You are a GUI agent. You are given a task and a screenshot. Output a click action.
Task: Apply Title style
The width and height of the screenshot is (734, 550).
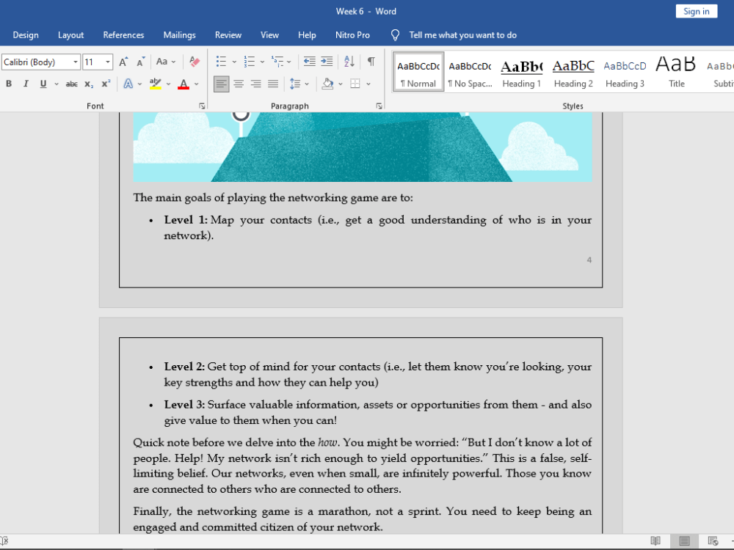pos(677,72)
